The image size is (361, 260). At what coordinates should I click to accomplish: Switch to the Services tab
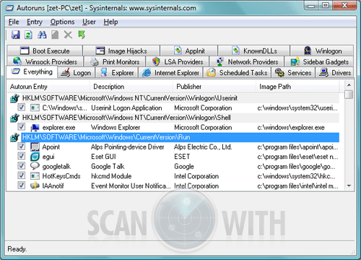pos(293,72)
